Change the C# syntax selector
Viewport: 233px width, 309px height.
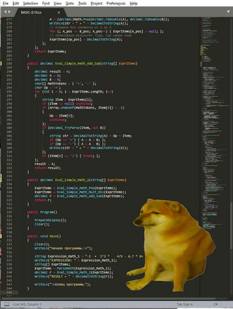coord(216,304)
